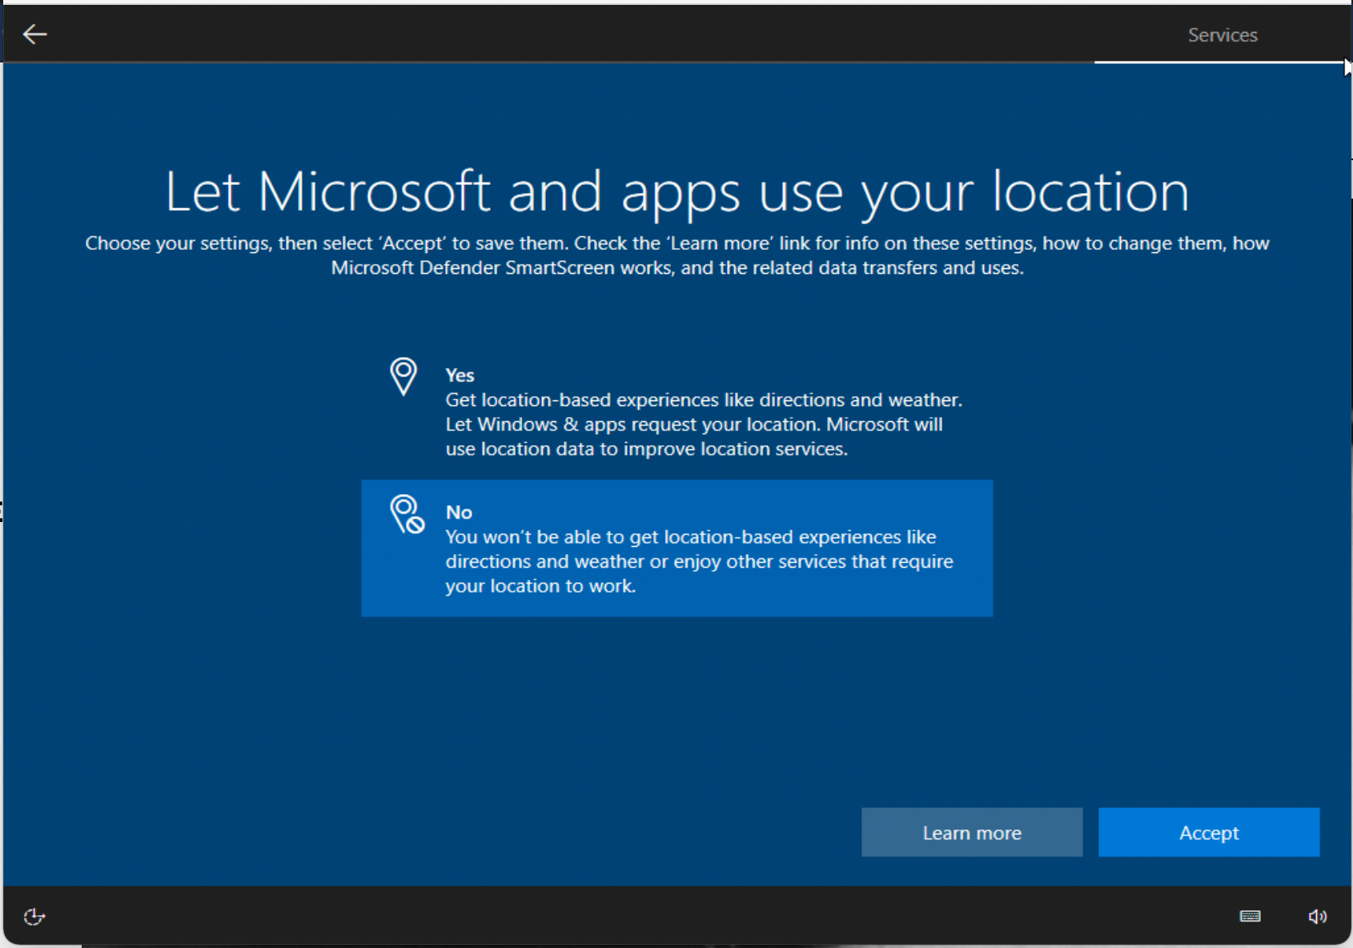This screenshot has height=948, width=1353.
Task: Click the clock icon in the bottom-left corner
Action: 34,916
